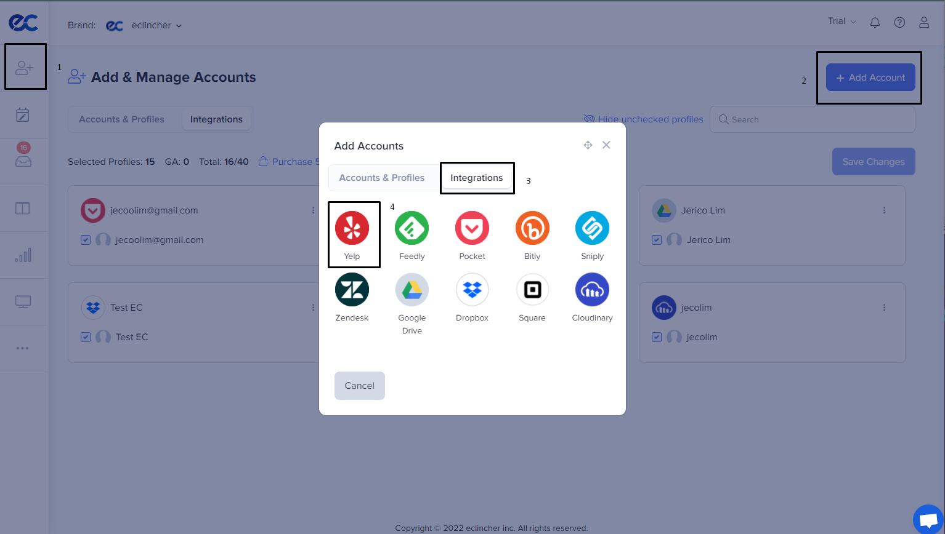Image resolution: width=945 pixels, height=534 pixels.
Task: Toggle the jecolim profile checkbox
Action: point(657,337)
